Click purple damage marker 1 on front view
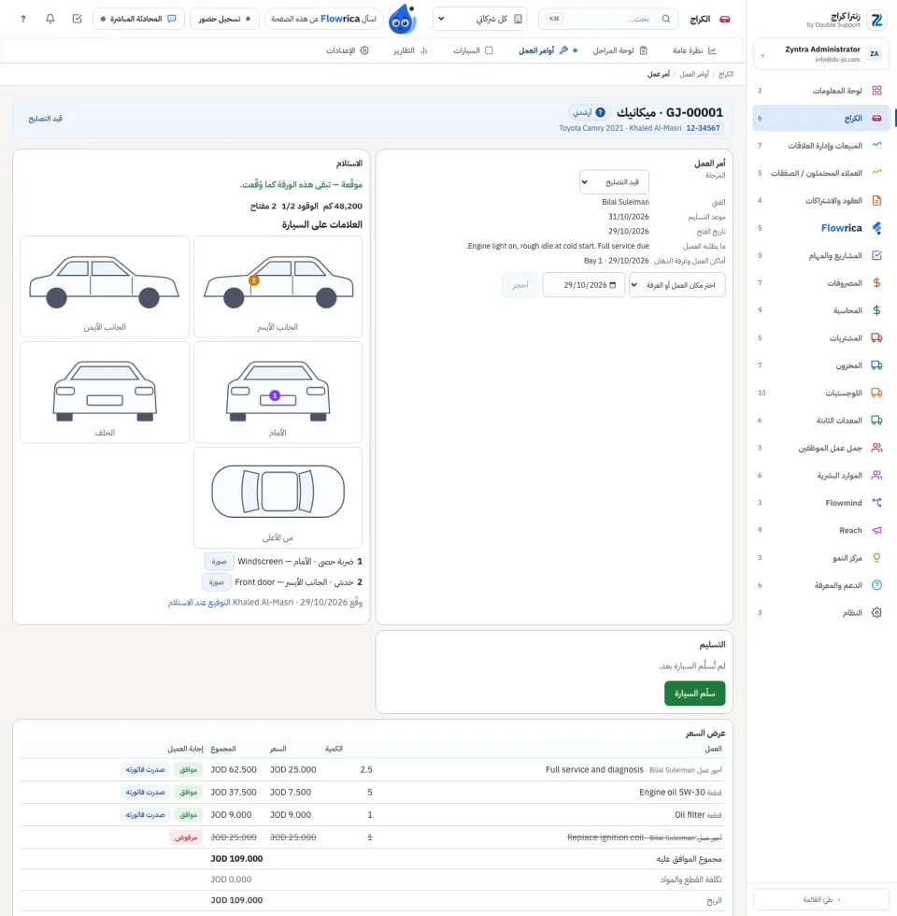Image resolution: width=897 pixels, height=916 pixels. pos(275,395)
